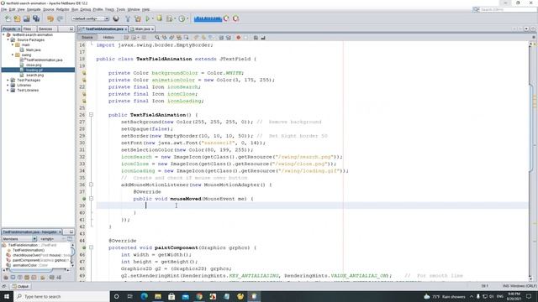This screenshot has height=302, width=538.
Task: Open the Debug menu
Action: pos(86,9)
